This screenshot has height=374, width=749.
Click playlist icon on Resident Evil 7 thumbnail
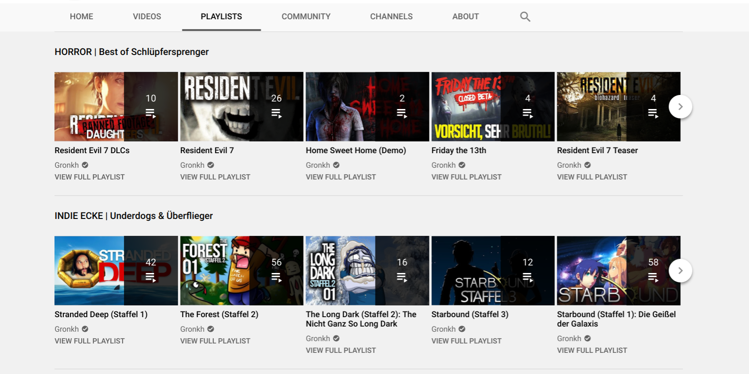(276, 113)
